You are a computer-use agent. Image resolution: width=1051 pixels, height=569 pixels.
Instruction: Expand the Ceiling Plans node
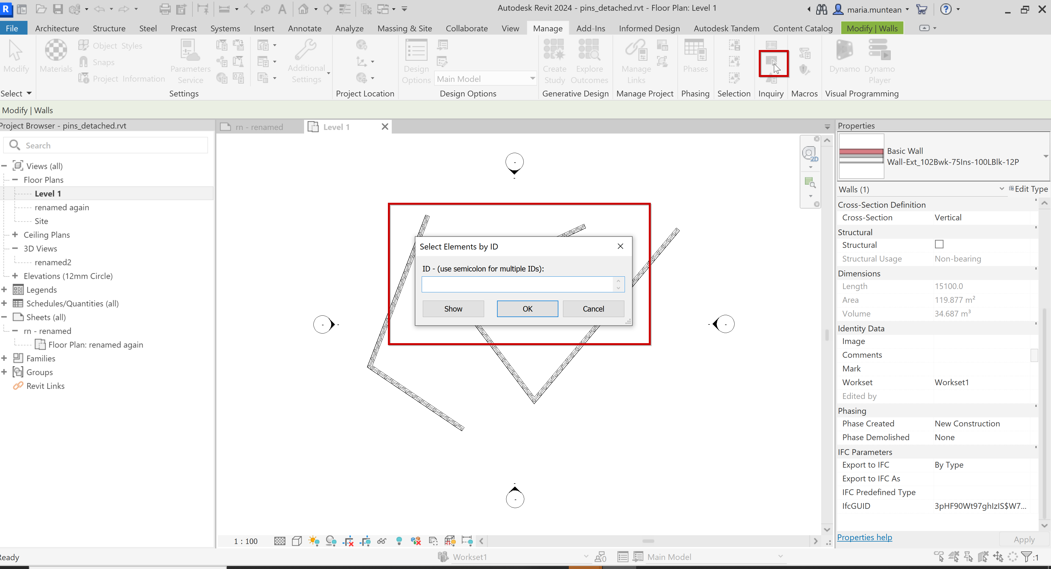[15, 235]
